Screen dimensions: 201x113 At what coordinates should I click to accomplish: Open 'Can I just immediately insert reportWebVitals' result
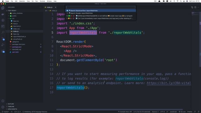tap(100, 19)
